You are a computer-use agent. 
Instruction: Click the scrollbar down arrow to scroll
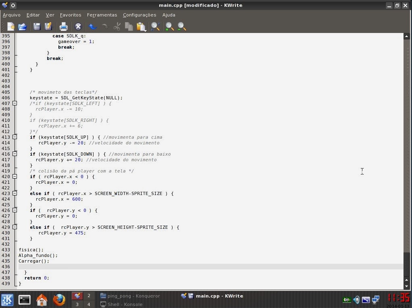point(406,286)
